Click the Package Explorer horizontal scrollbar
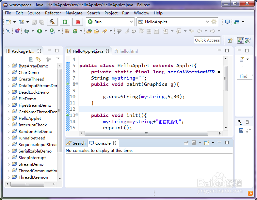 click(27, 184)
